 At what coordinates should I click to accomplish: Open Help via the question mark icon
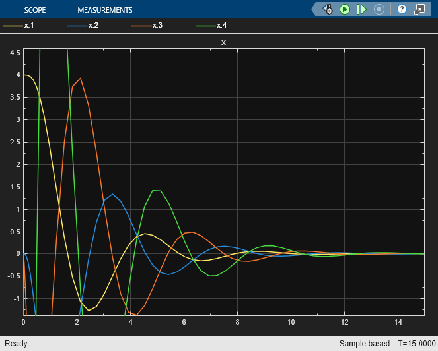click(x=402, y=9)
